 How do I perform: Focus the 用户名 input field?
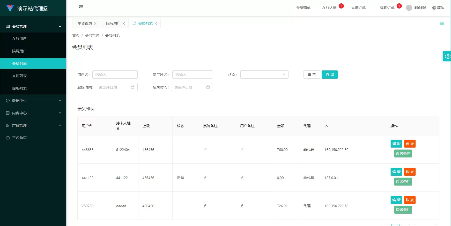(115, 75)
